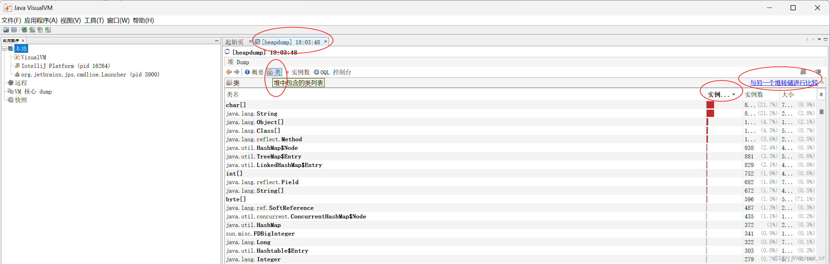
Task: Click the red instance bar for java.lang.String
Action: coord(710,113)
